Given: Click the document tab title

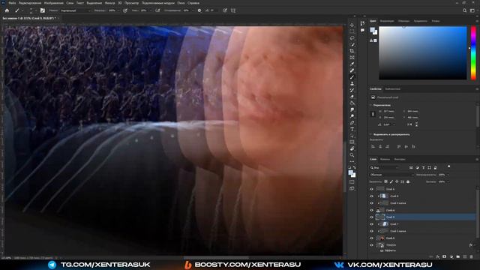Looking at the screenshot, I should pos(28,18).
